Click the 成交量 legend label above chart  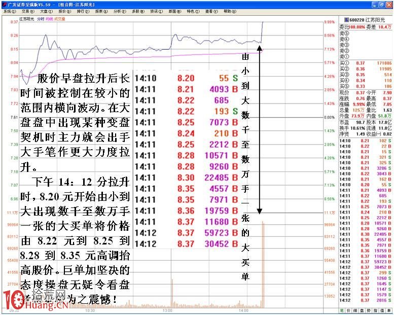pyautogui.click(x=60, y=19)
